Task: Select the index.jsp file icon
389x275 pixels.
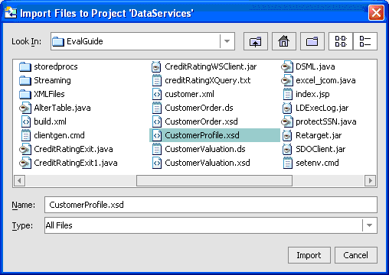Action: pos(288,94)
